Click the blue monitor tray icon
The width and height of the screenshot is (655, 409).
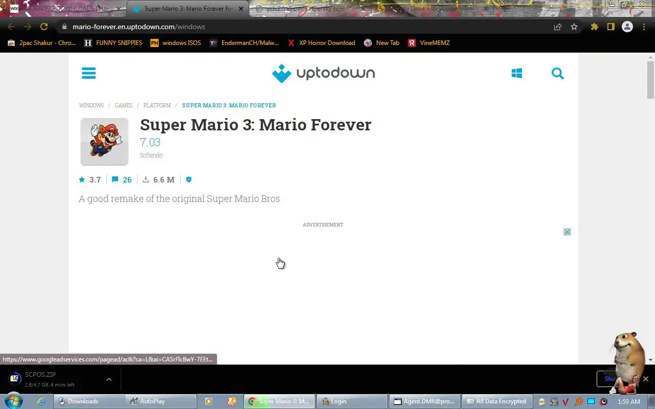pos(591,401)
